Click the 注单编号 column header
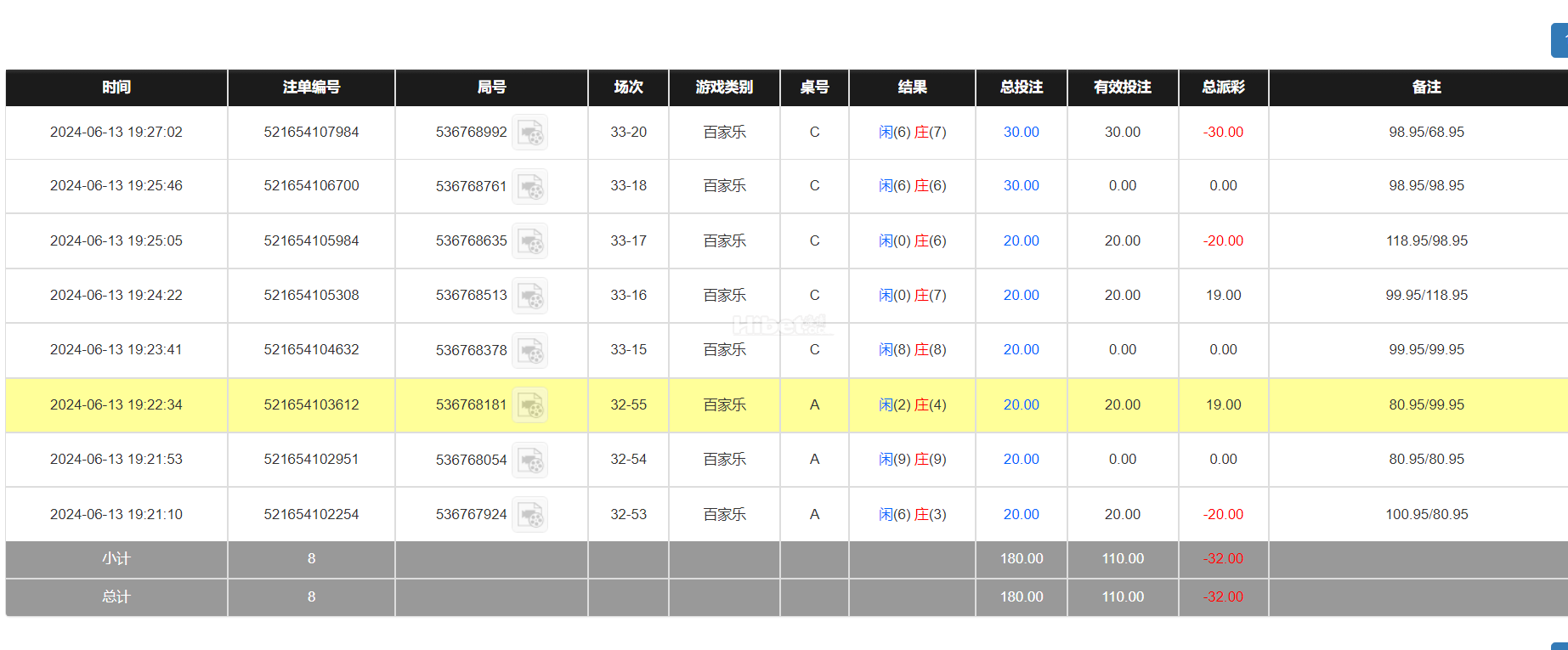 coord(311,88)
